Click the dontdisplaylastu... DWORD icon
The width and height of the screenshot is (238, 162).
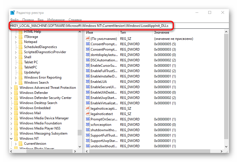(88, 55)
